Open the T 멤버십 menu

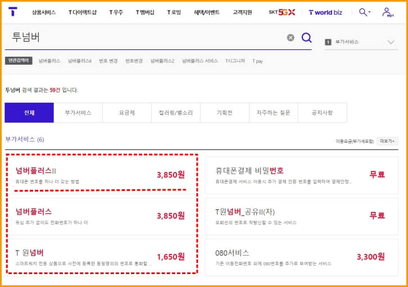click(x=145, y=12)
